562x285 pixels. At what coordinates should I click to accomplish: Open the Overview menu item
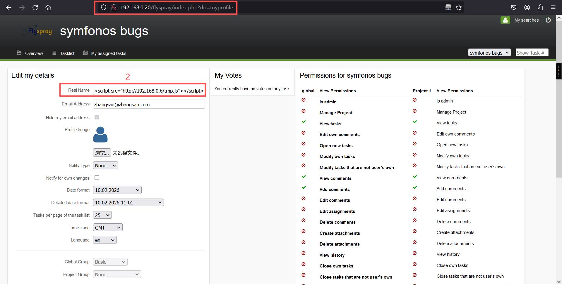[34, 53]
